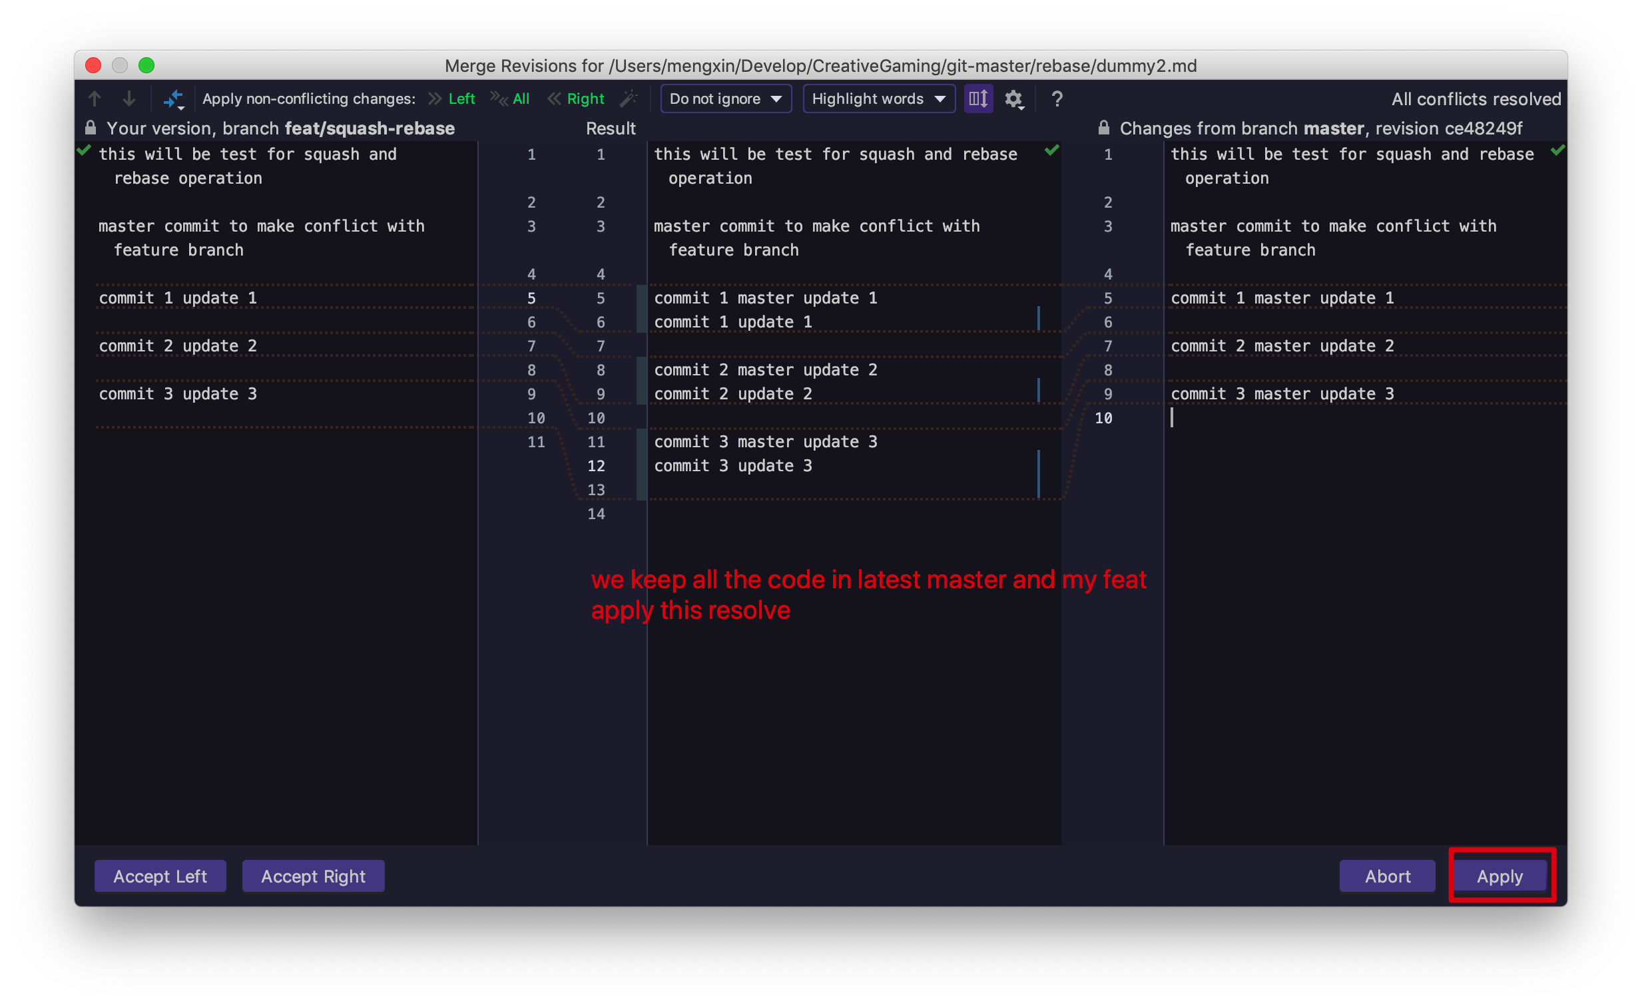The width and height of the screenshot is (1642, 1005).
Task: Click the question mark help icon
Action: coord(1057,99)
